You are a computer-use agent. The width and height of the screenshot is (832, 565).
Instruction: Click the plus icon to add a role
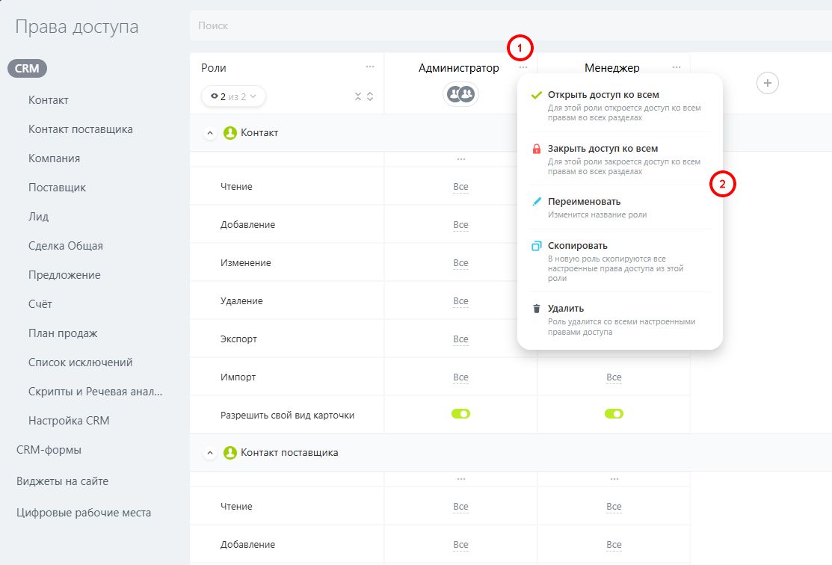point(768,82)
